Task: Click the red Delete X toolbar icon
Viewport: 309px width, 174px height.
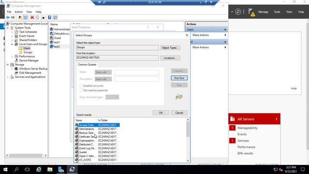Action: click(32, 17)
